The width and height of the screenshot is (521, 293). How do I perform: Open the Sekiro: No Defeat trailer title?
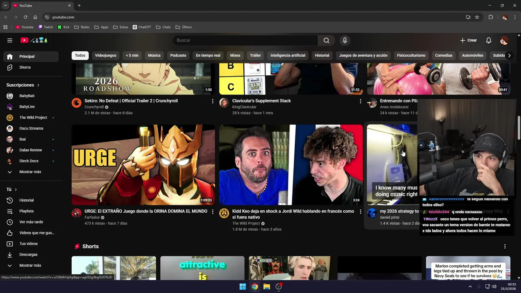[x=131, y=101]
